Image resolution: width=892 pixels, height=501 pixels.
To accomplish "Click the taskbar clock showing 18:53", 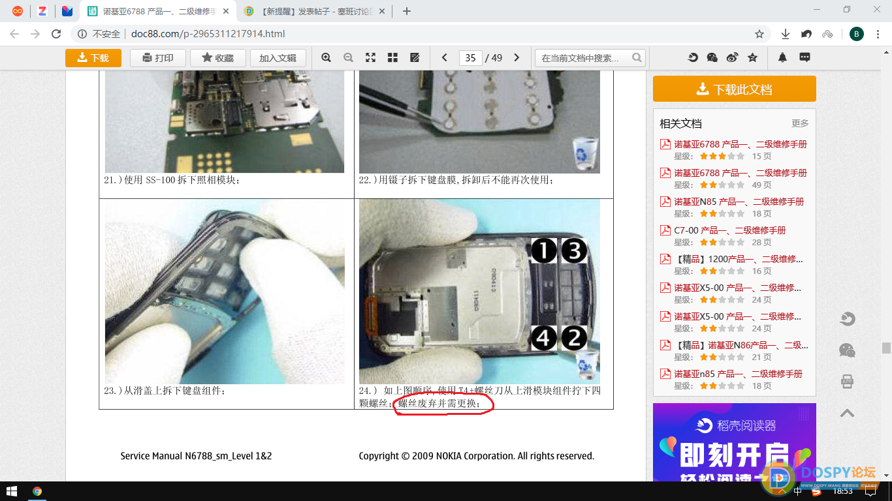I will pos(843,491).
